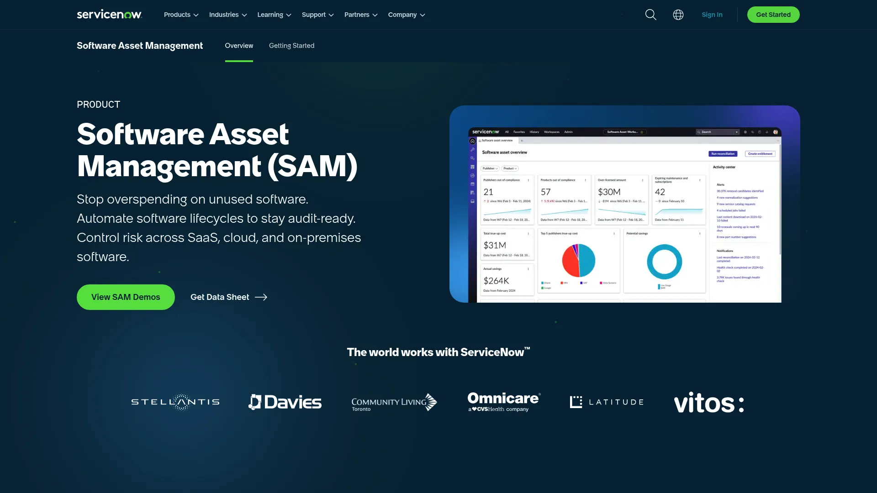
Task: Open the search magnifier icon
Action: (x=650, y=15)
